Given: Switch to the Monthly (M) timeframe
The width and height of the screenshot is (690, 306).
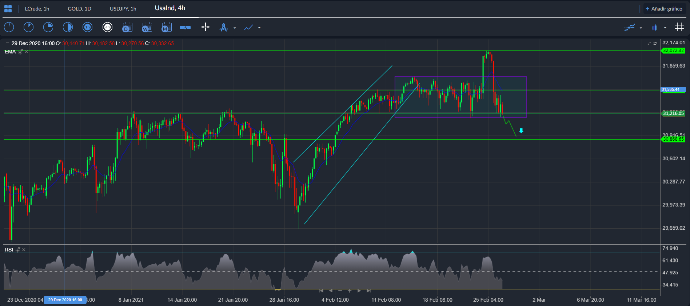Looking at the screenshot, I should coord(166,27).
